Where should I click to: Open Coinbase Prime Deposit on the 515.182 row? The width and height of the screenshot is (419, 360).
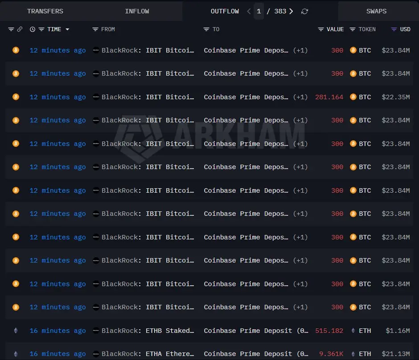click(256, 331)
